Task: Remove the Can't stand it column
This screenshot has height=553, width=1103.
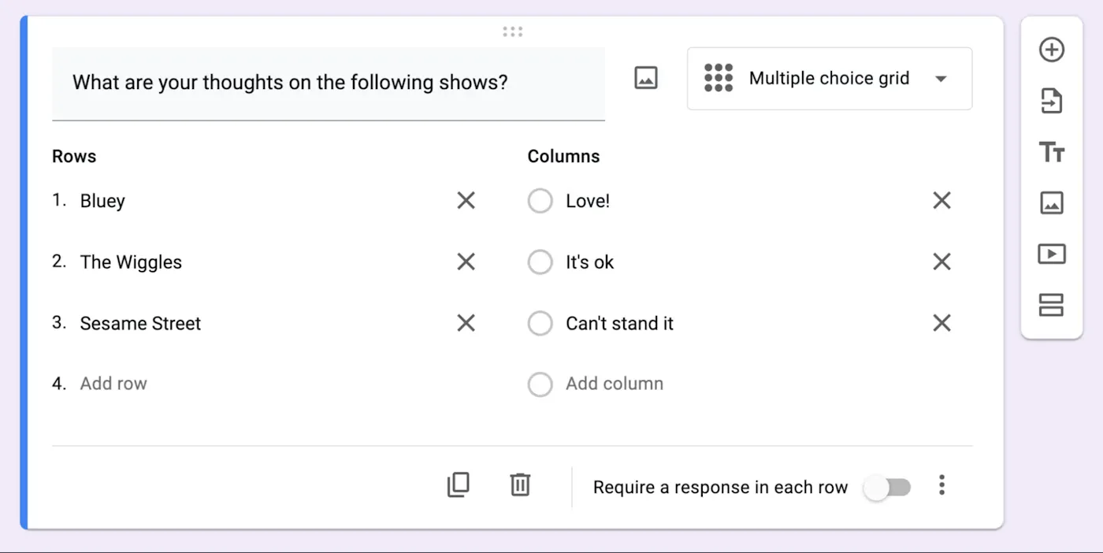Action: tap(942, 323)
